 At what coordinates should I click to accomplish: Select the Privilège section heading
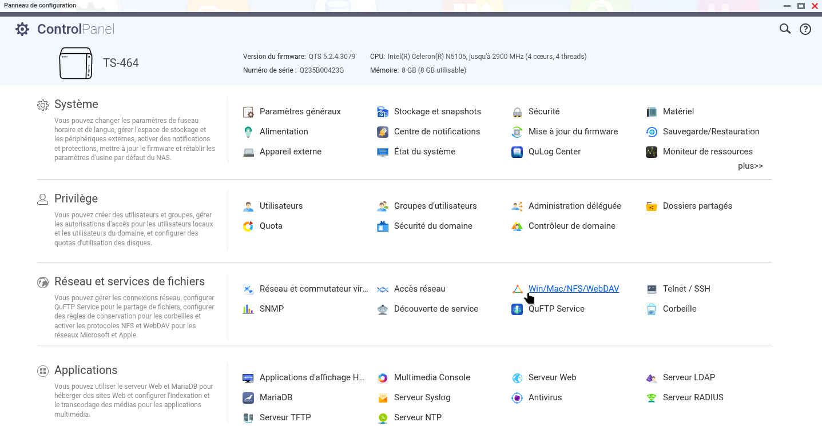click(x=76, y=198)
